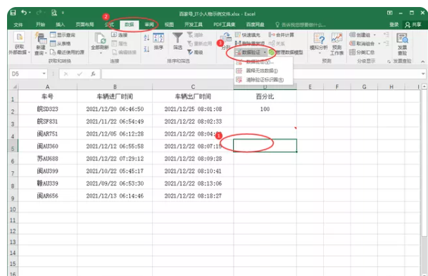Click the Tell me search box
This screenshot has height=276, width=428.
(x=301, y=25)
